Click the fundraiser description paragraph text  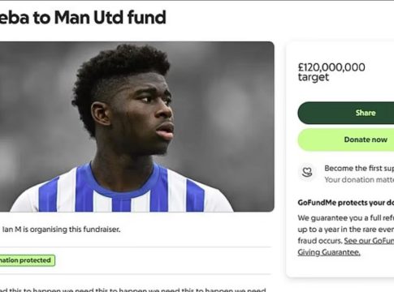(132, 290)
